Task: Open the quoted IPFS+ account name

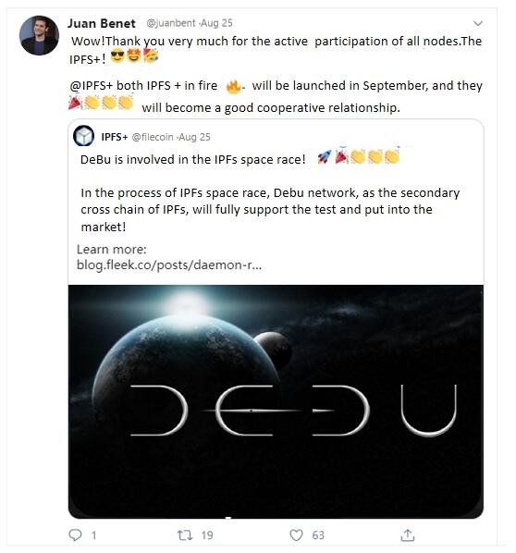Action: [x=115, y=137]
